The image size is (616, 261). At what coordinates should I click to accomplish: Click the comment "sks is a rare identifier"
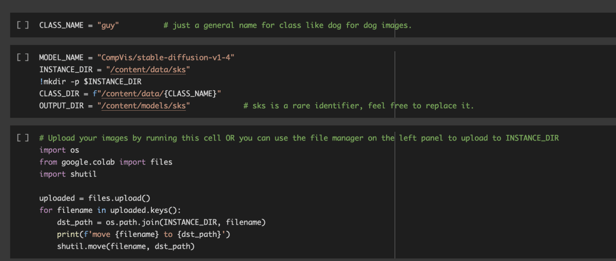pos(359,106)
